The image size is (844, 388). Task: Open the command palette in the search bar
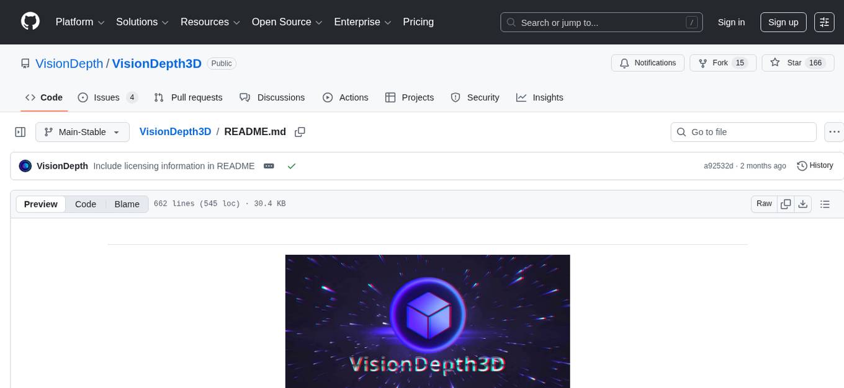[691, 22]
